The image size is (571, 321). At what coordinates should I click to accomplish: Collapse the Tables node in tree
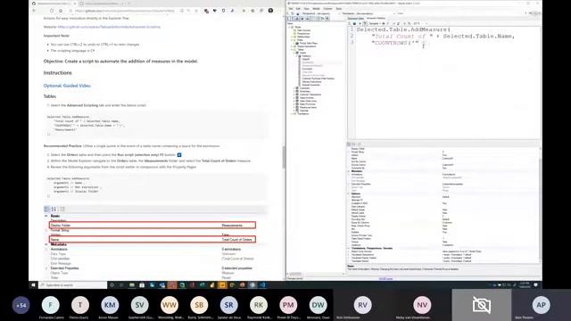(292, 50)
